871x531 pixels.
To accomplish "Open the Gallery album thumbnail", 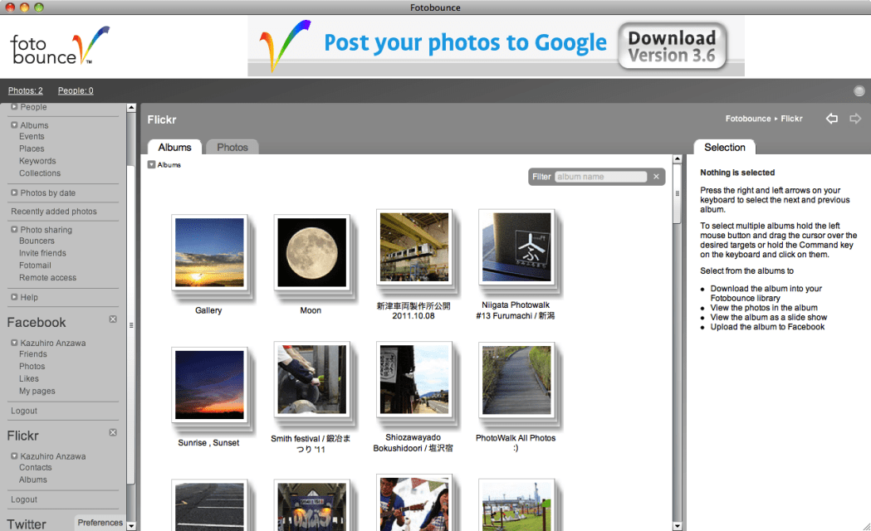I will click(x=209, y=252).
